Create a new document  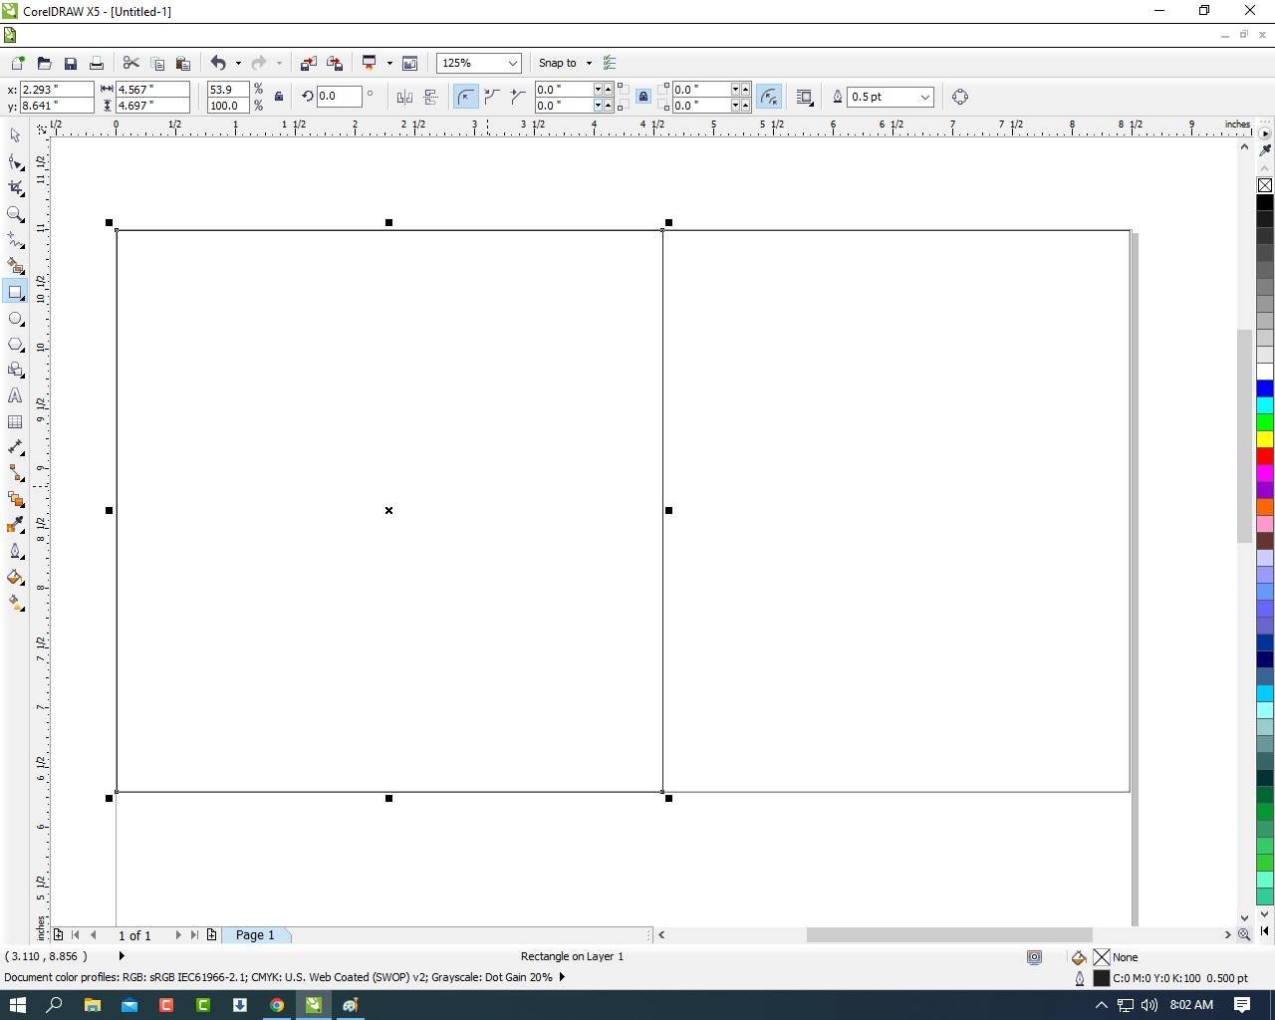tap(18, 63)
